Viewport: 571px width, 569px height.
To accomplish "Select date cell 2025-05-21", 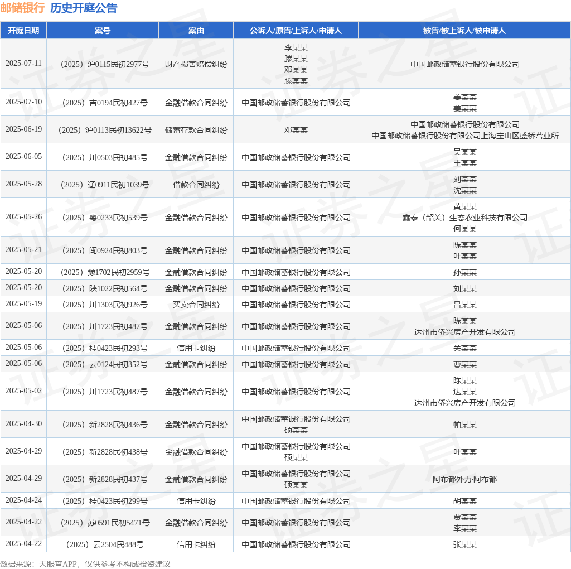I will click(x=23, y=249).
